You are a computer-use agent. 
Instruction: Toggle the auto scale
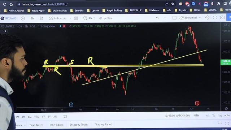[227, 115]
